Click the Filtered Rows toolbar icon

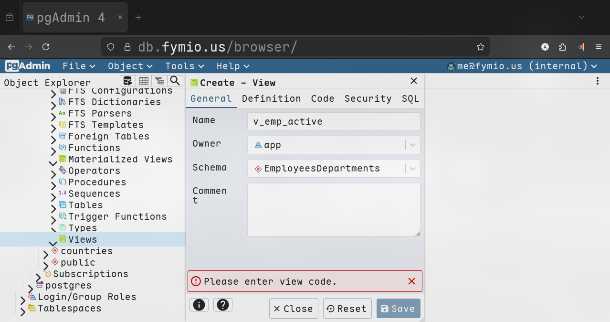pyautogui.click(x=159, y=81)
